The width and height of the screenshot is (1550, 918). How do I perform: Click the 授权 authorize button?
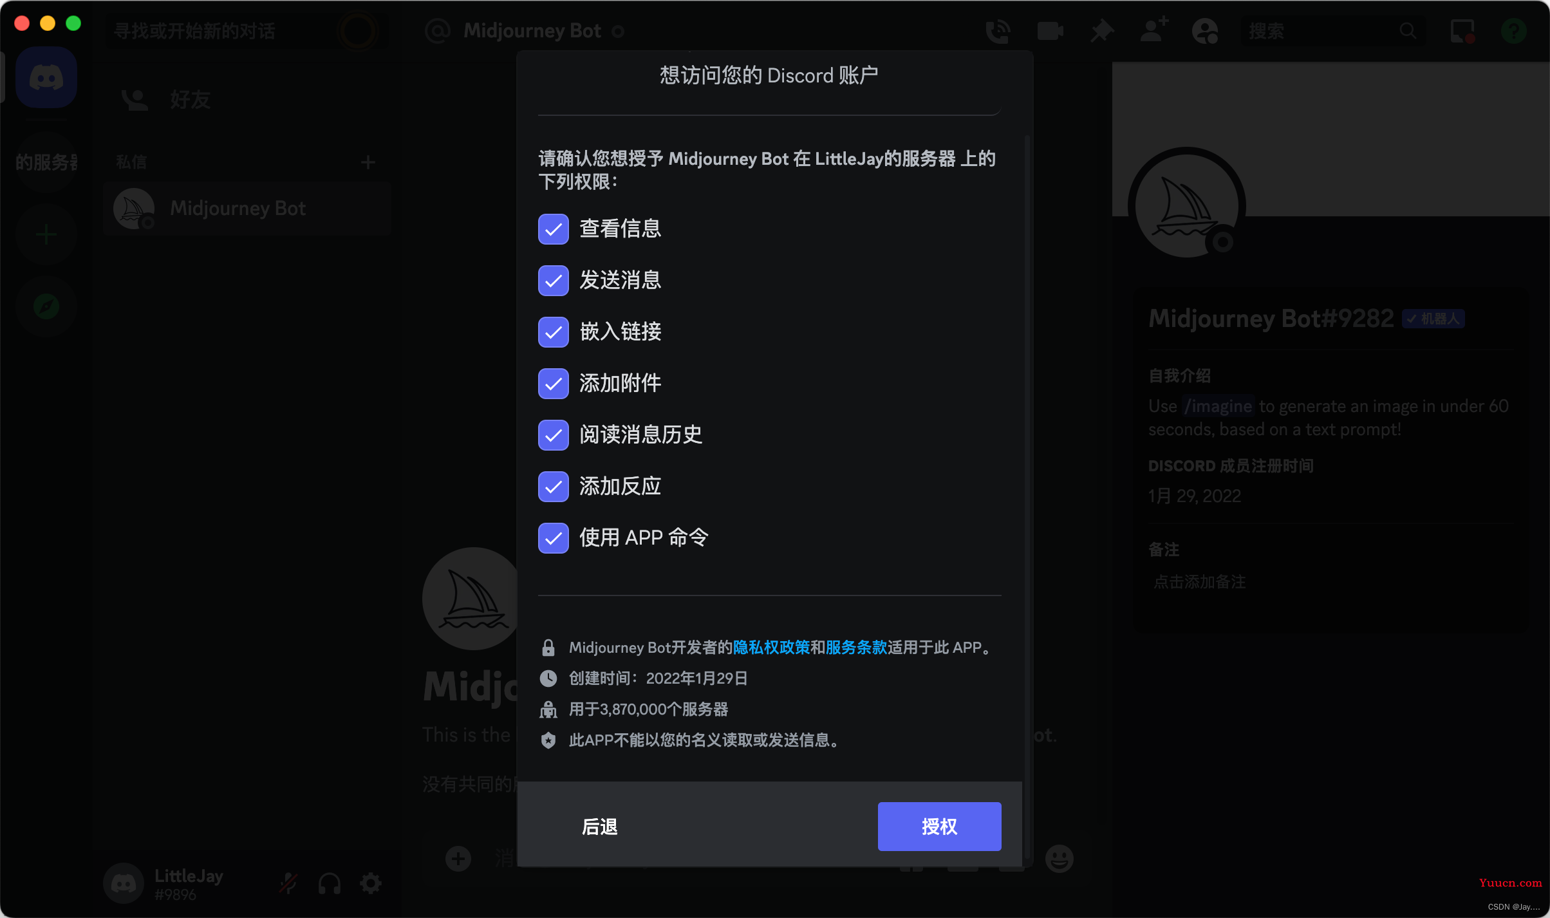940,827
